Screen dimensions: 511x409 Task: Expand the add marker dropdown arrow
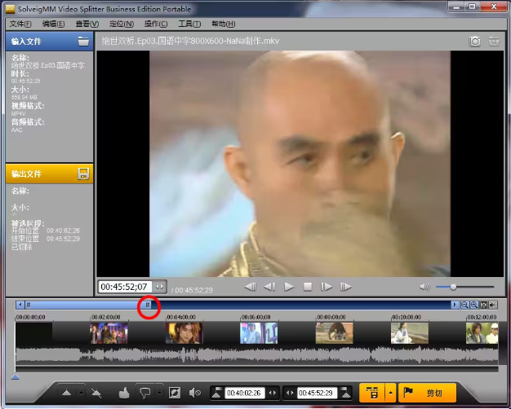(x=81, y=393)
